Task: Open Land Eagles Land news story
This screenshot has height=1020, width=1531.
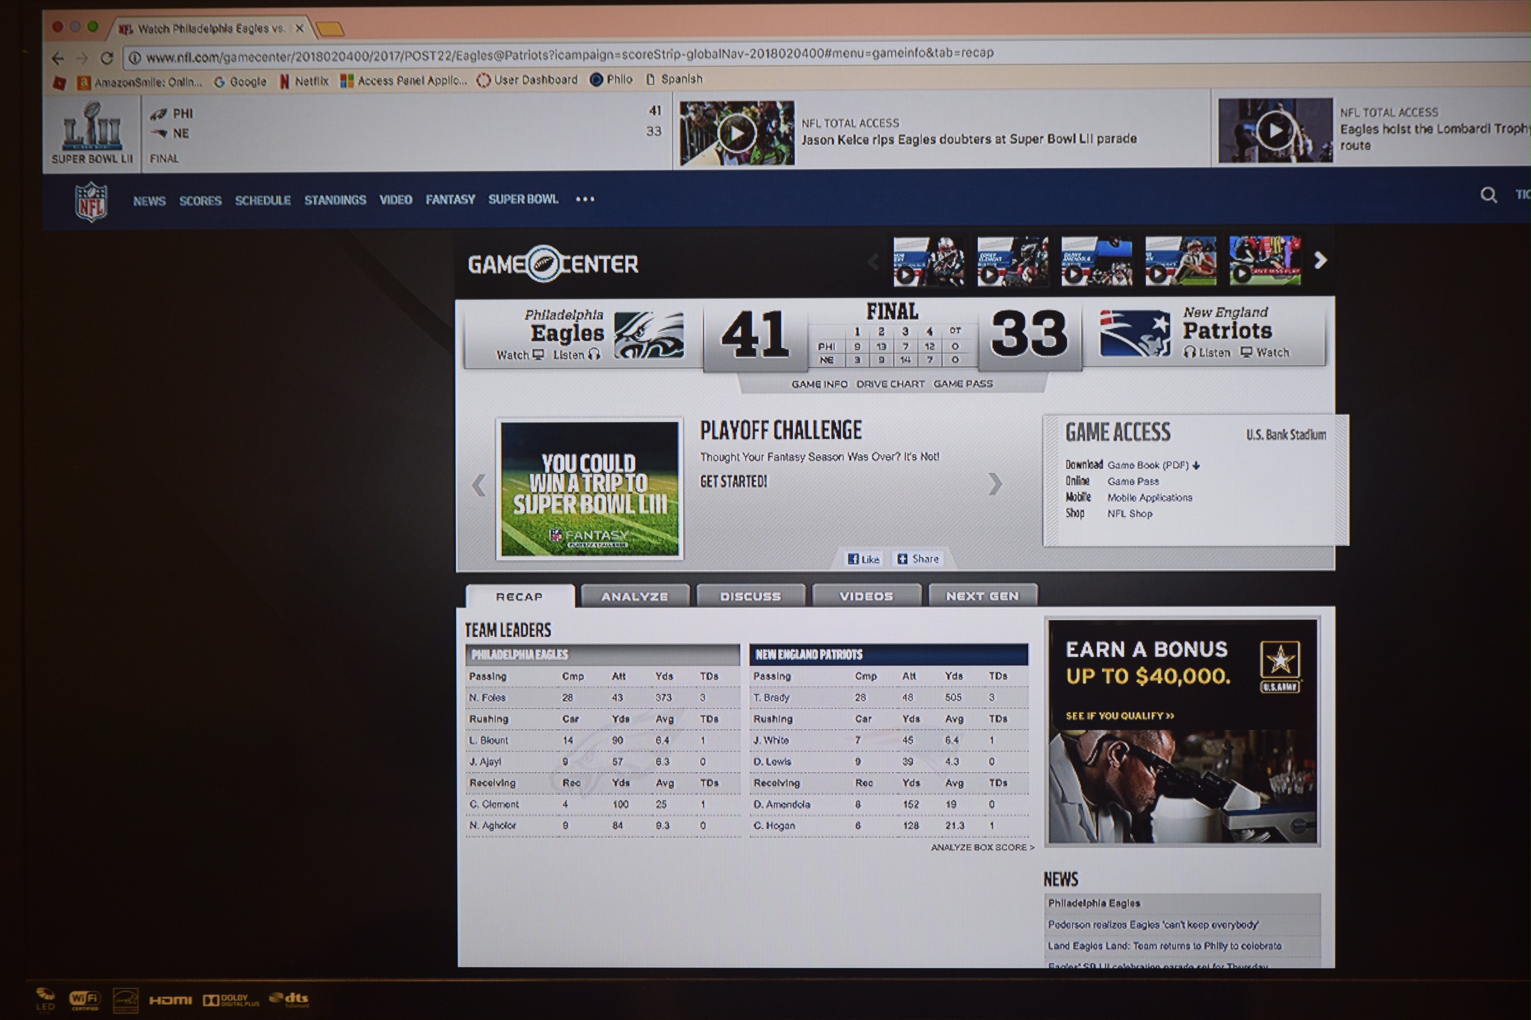Action: [1165, 947]
